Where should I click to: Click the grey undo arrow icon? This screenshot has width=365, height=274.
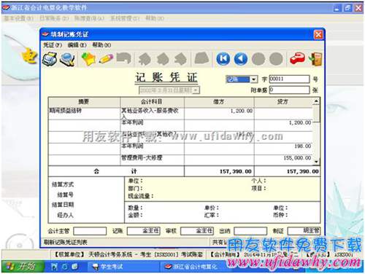(x=124, y=58)
